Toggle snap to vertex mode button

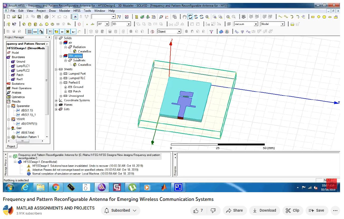click(56, 32)
